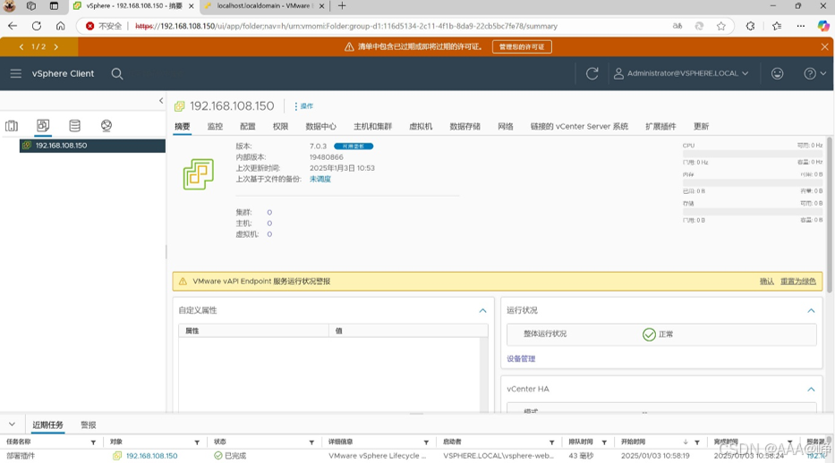Viewport: 835px width, 463px height.
Task: Collapse the 运行状况 panel
Action: pos(811,310)
